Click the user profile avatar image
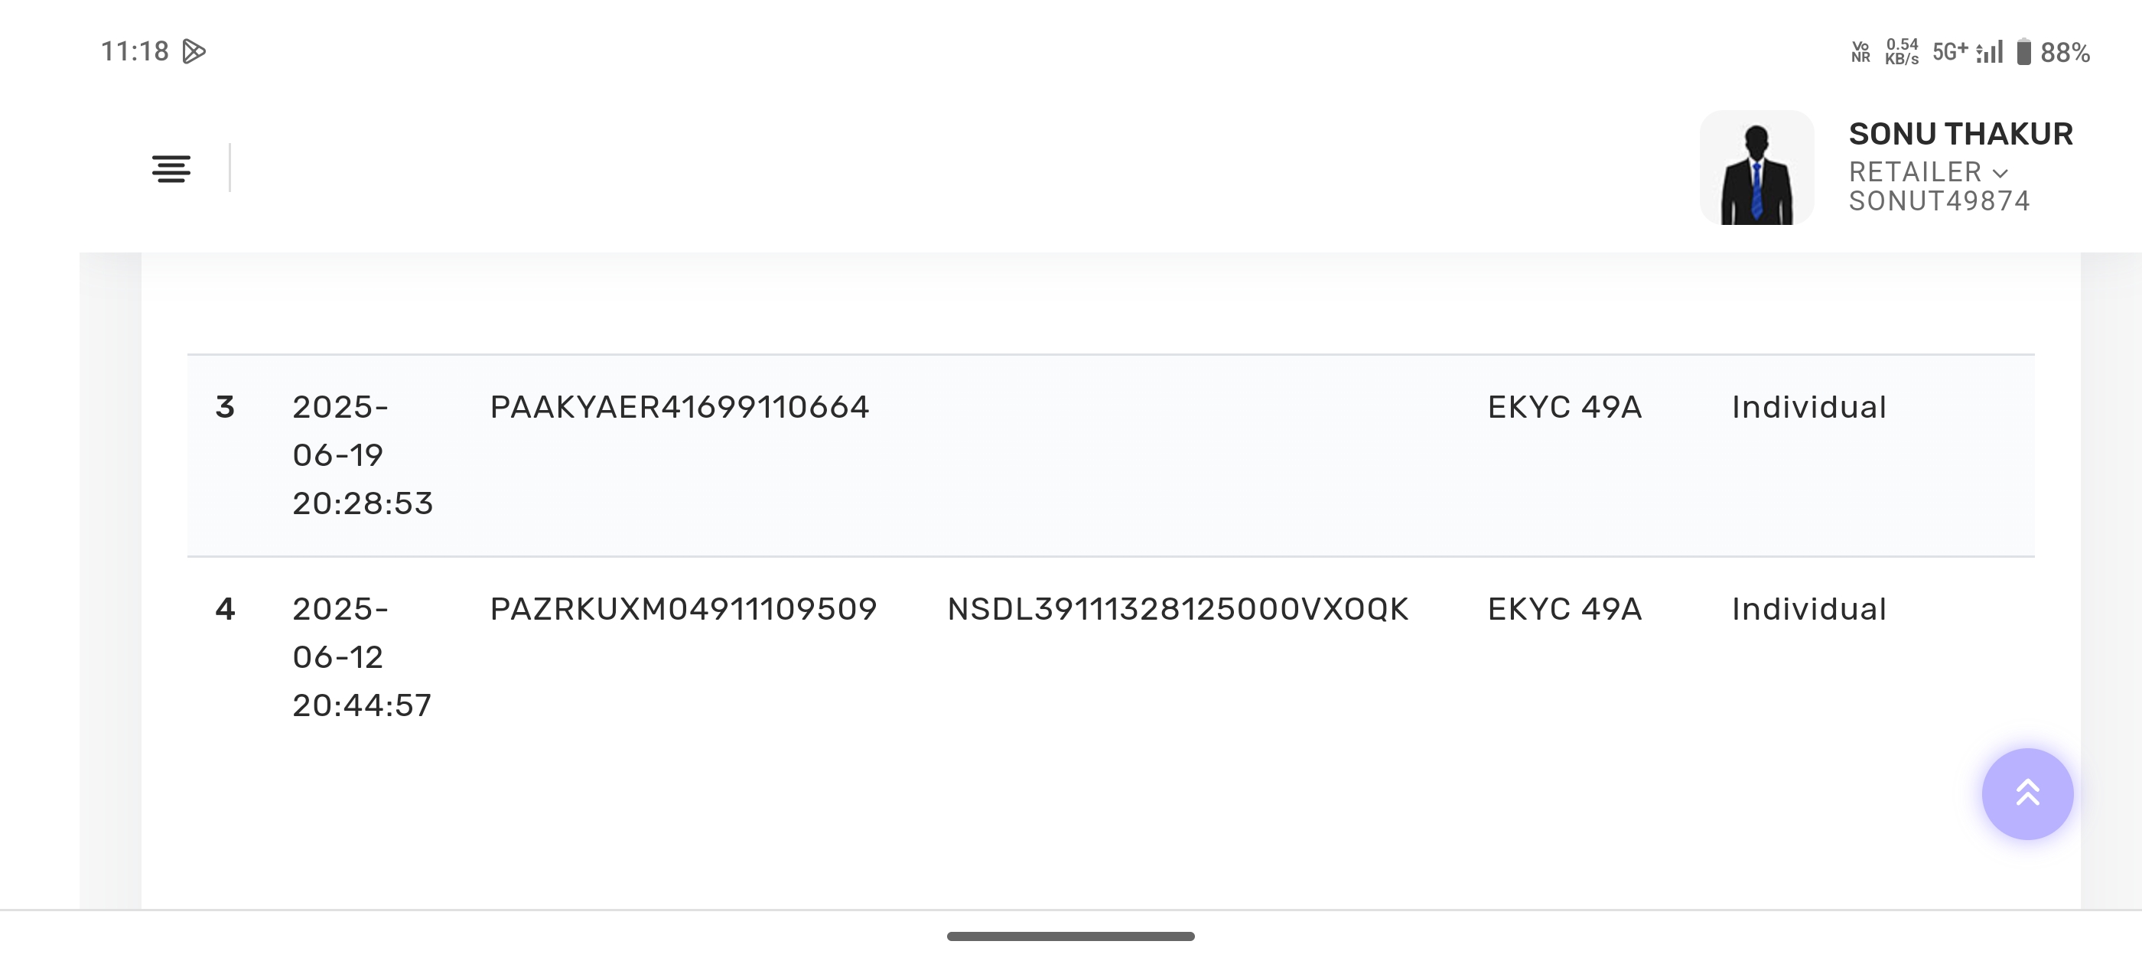This screenshot has width=2142, height=964. pyautogui.click(x=1756, y=168)
